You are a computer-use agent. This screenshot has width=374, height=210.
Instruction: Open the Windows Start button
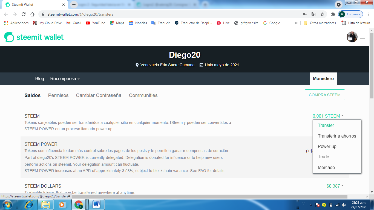click(x=7, y=205)
